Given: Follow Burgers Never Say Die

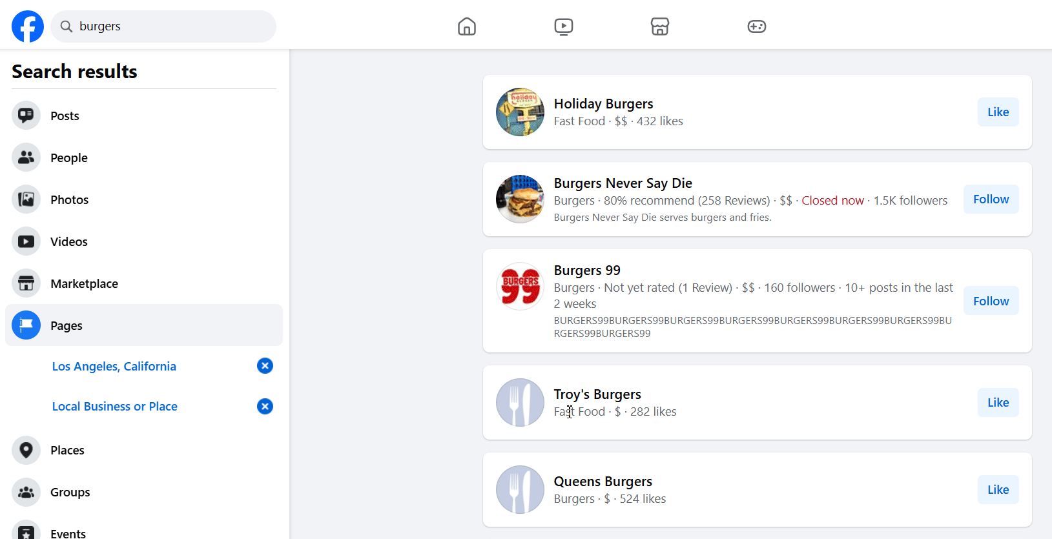Looking at the screenshot, I should point(991,199).
